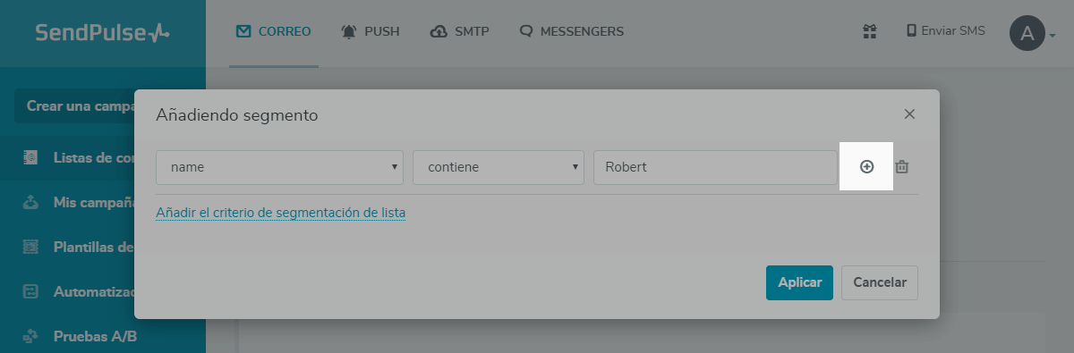
Task: Click the Pruebas A/B sidebar icon
Action: point(30,337)
